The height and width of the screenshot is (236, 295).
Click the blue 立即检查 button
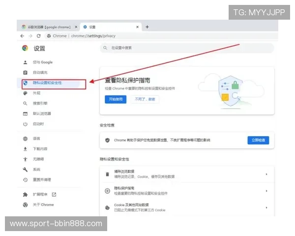coord(258,140)
